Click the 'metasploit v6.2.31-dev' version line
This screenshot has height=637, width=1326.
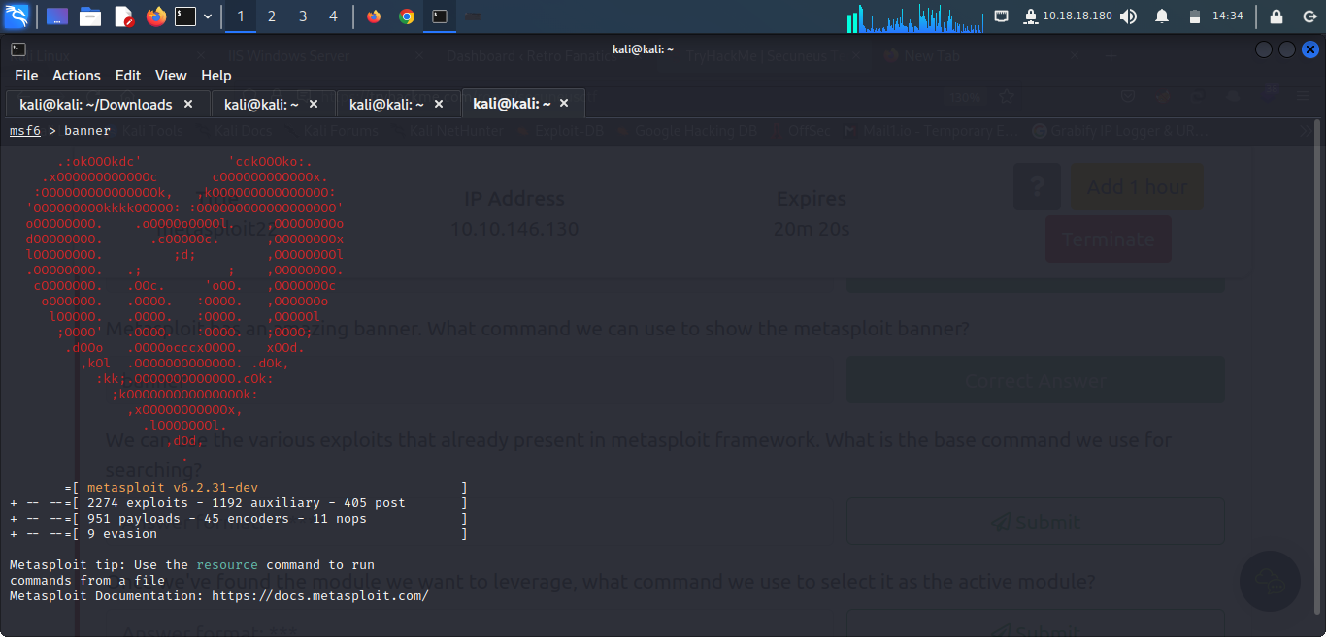(x=173, y=488)
